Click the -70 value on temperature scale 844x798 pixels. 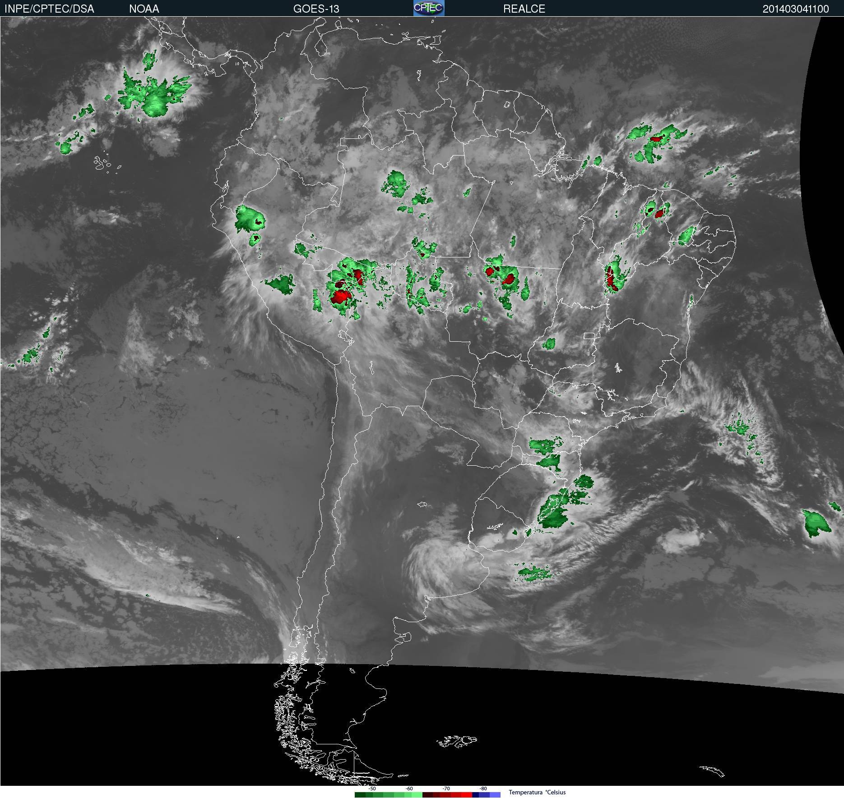[446, 789]
